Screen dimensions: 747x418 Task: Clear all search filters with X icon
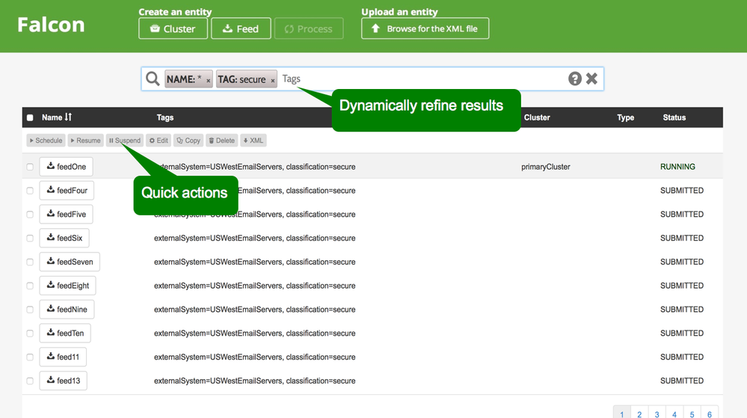[591, 79]
